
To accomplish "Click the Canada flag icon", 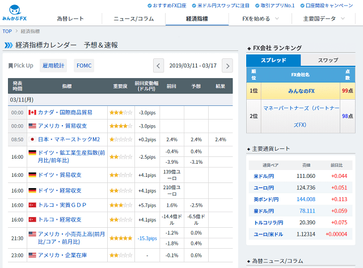I will (32, 113).
